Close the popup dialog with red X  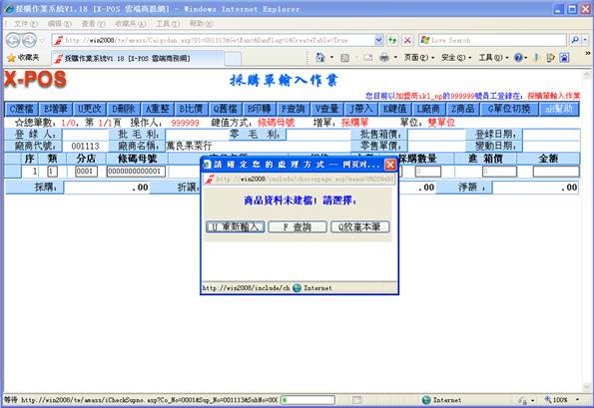click(x=390, y=165)
